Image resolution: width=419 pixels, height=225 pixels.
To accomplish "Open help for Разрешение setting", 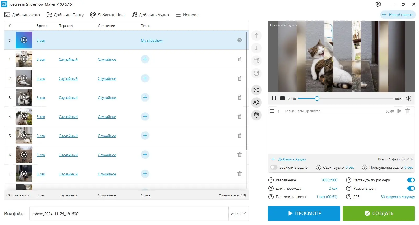I will click(x=271, y=180).
